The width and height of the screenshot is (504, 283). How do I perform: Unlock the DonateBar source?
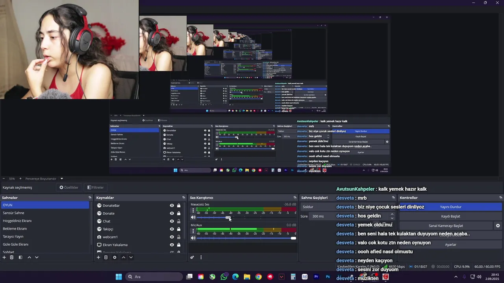point(179,206)
